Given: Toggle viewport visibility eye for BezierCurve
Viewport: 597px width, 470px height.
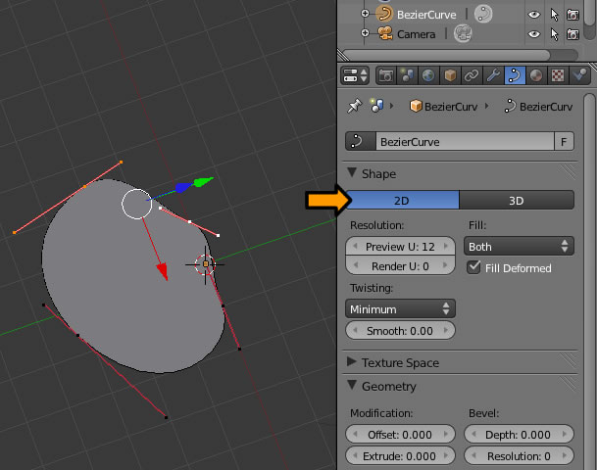Looking at the screenshot, I should (x=534, y=15).
